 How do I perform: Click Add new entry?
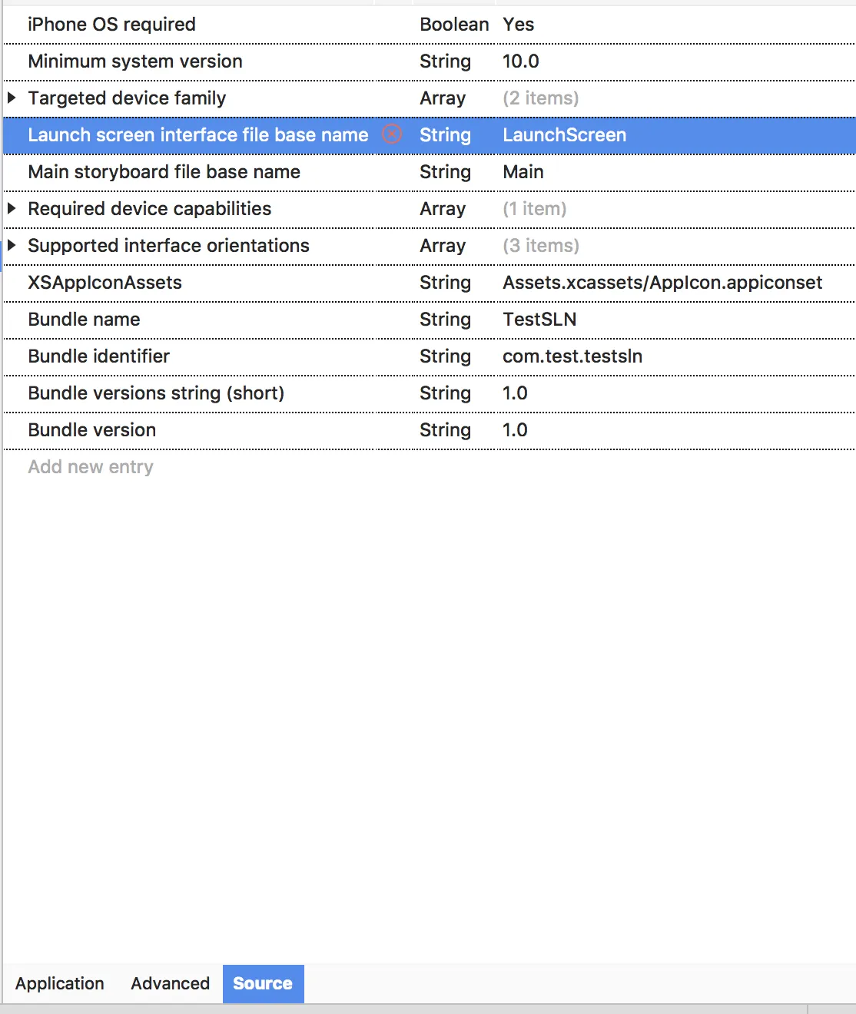91,467
